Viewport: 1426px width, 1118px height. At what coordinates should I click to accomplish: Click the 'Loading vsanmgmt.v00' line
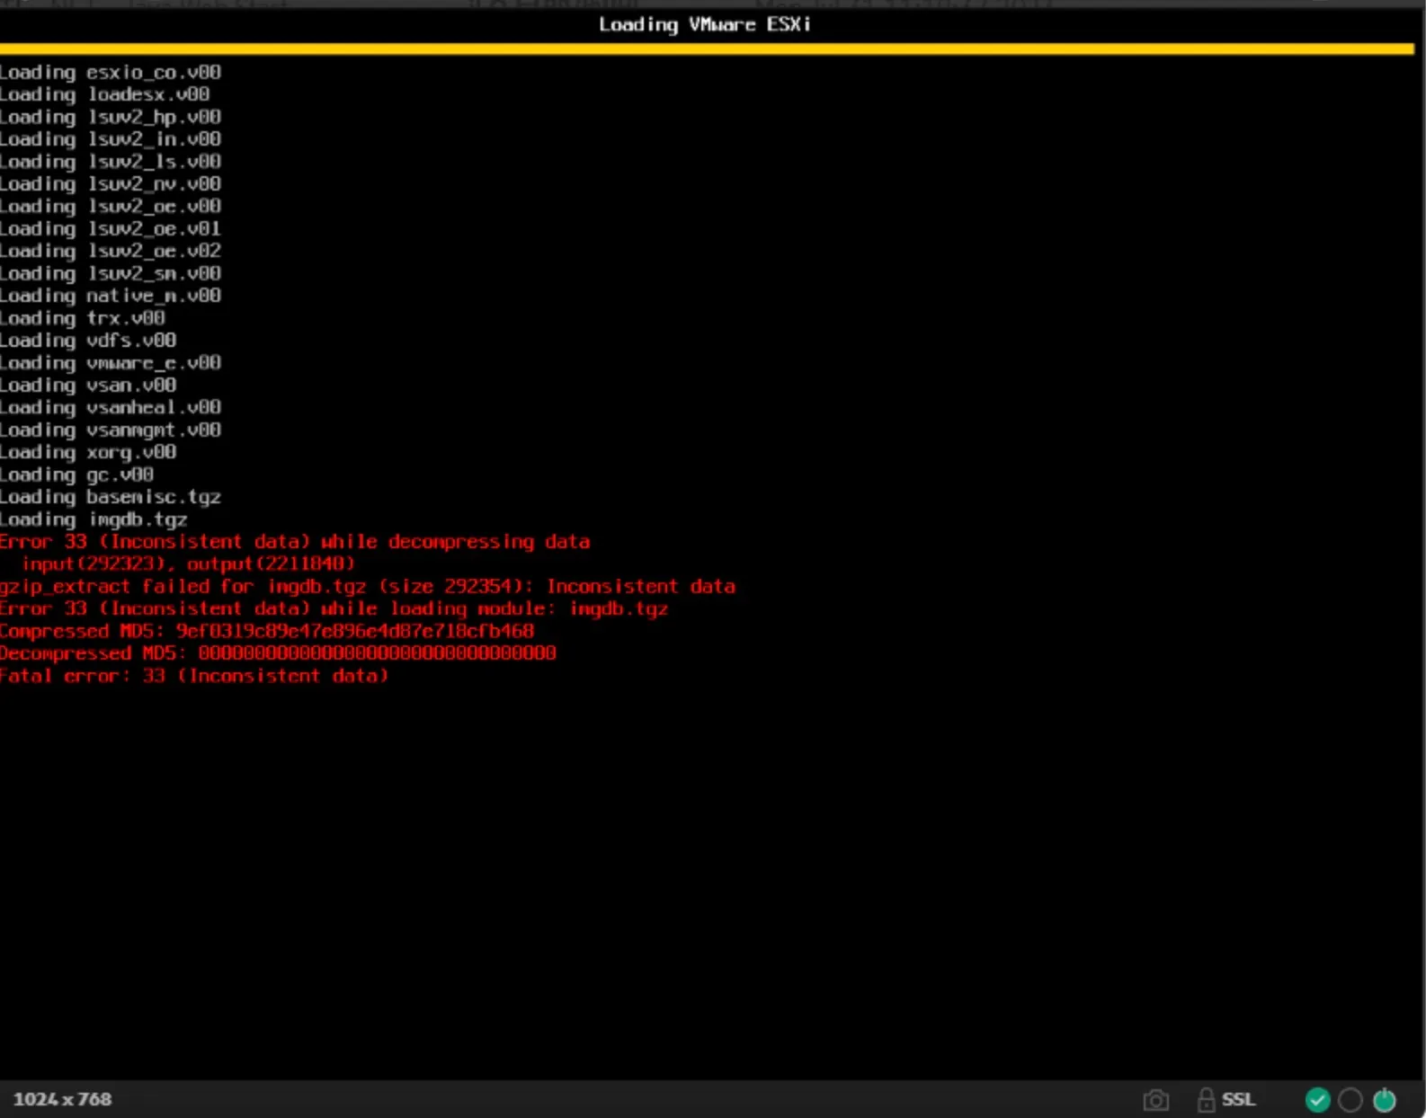pyautogui.click(x=111, y=430)
